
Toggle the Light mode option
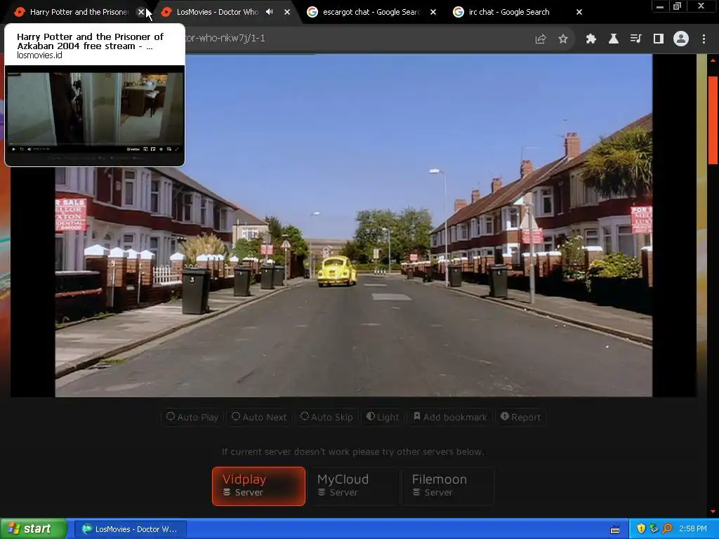[383, 417]
